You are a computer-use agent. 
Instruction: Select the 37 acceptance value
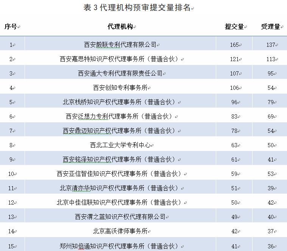[271, 231]
